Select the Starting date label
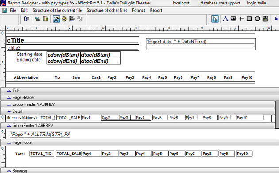This screenshot has height=173, width=279. point(29,54)
